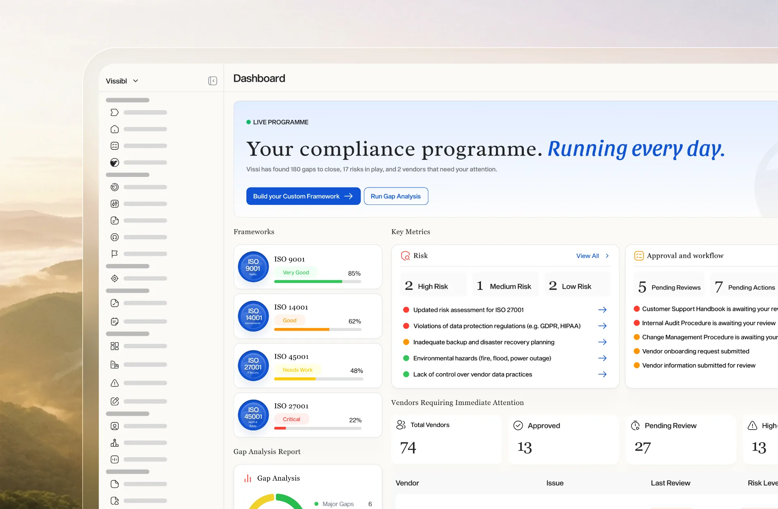The width and height of the screenshot is (778, 509).
Task: Open Vendor information submitted for review item
Action: click(x=695, y=366)
